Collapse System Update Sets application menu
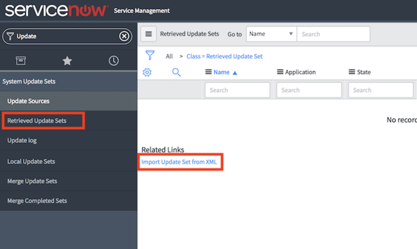 (69, 81)
